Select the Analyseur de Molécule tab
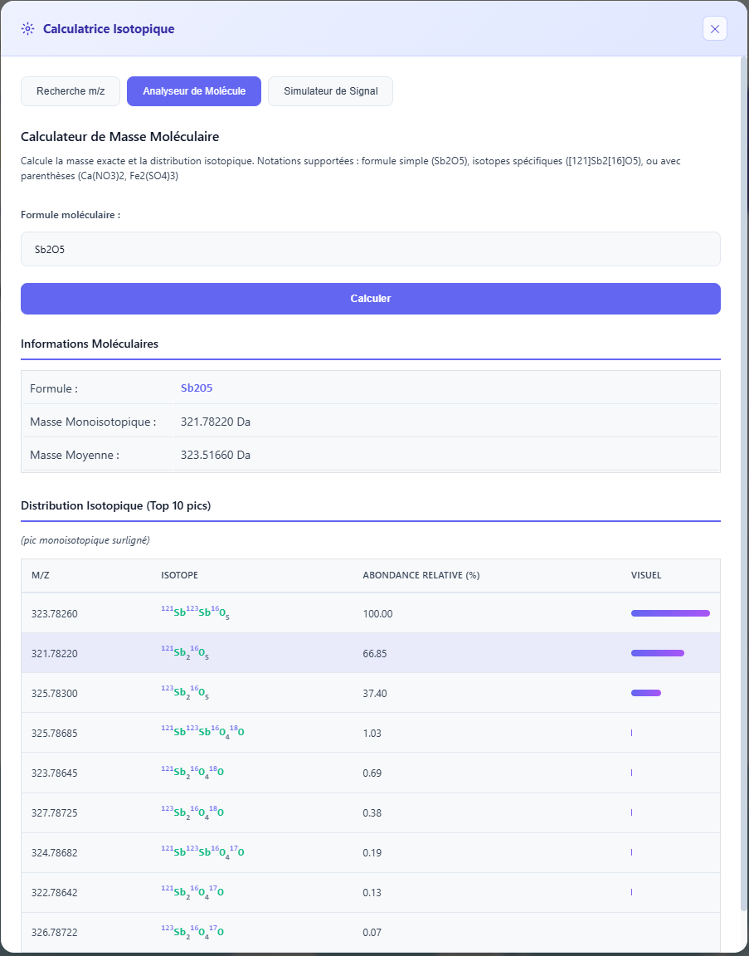Screen dimensions: 749x956 pos(194,91)
